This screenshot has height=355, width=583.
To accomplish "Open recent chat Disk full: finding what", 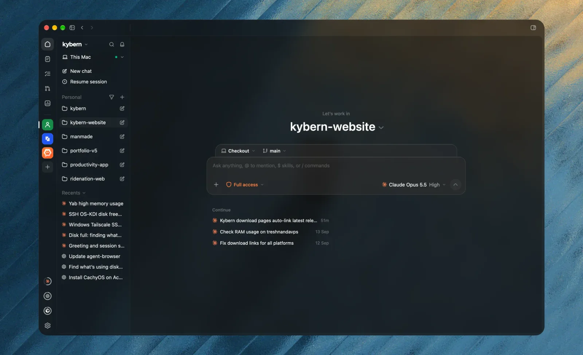I will tap(93, 235).
